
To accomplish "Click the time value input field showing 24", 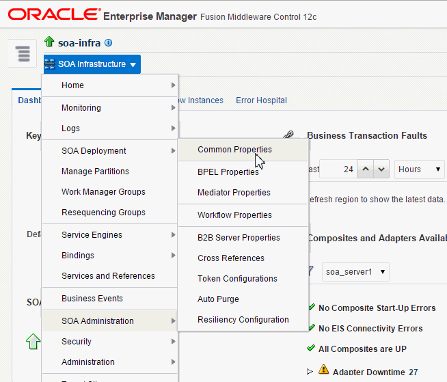I will (340, 169).
